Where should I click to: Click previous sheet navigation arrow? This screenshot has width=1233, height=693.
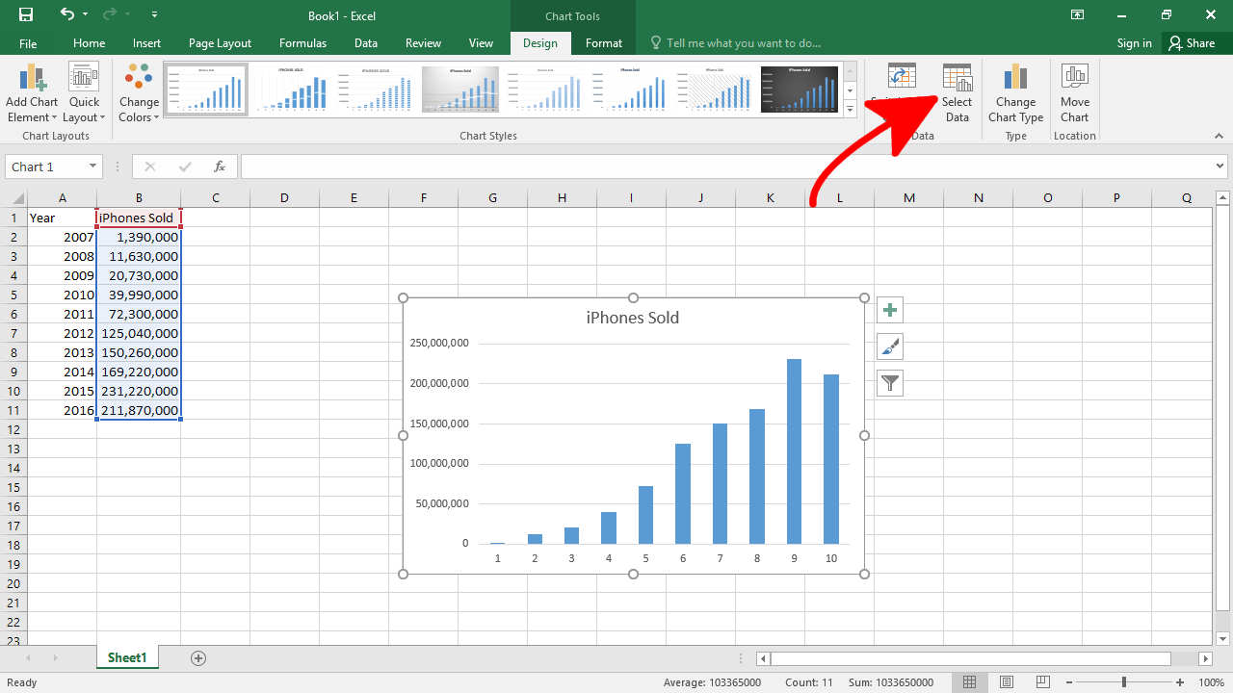click(28, 658)
